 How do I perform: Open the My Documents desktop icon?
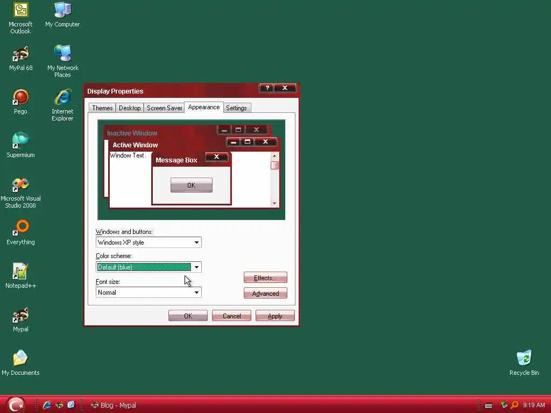click(x=20, y=363)
